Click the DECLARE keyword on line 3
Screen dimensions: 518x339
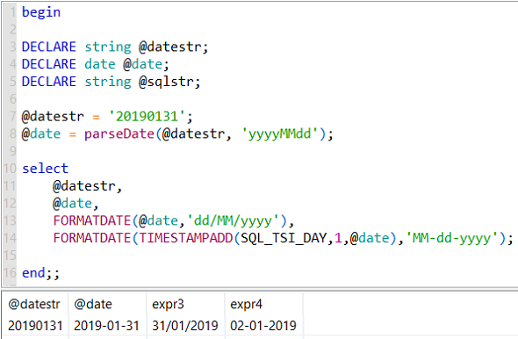point(49,47)
